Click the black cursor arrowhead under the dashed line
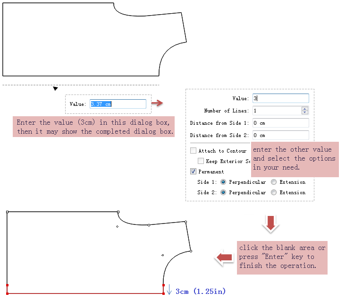The height and width of the screenshot is (301, 354). click(x=55, y=88)
